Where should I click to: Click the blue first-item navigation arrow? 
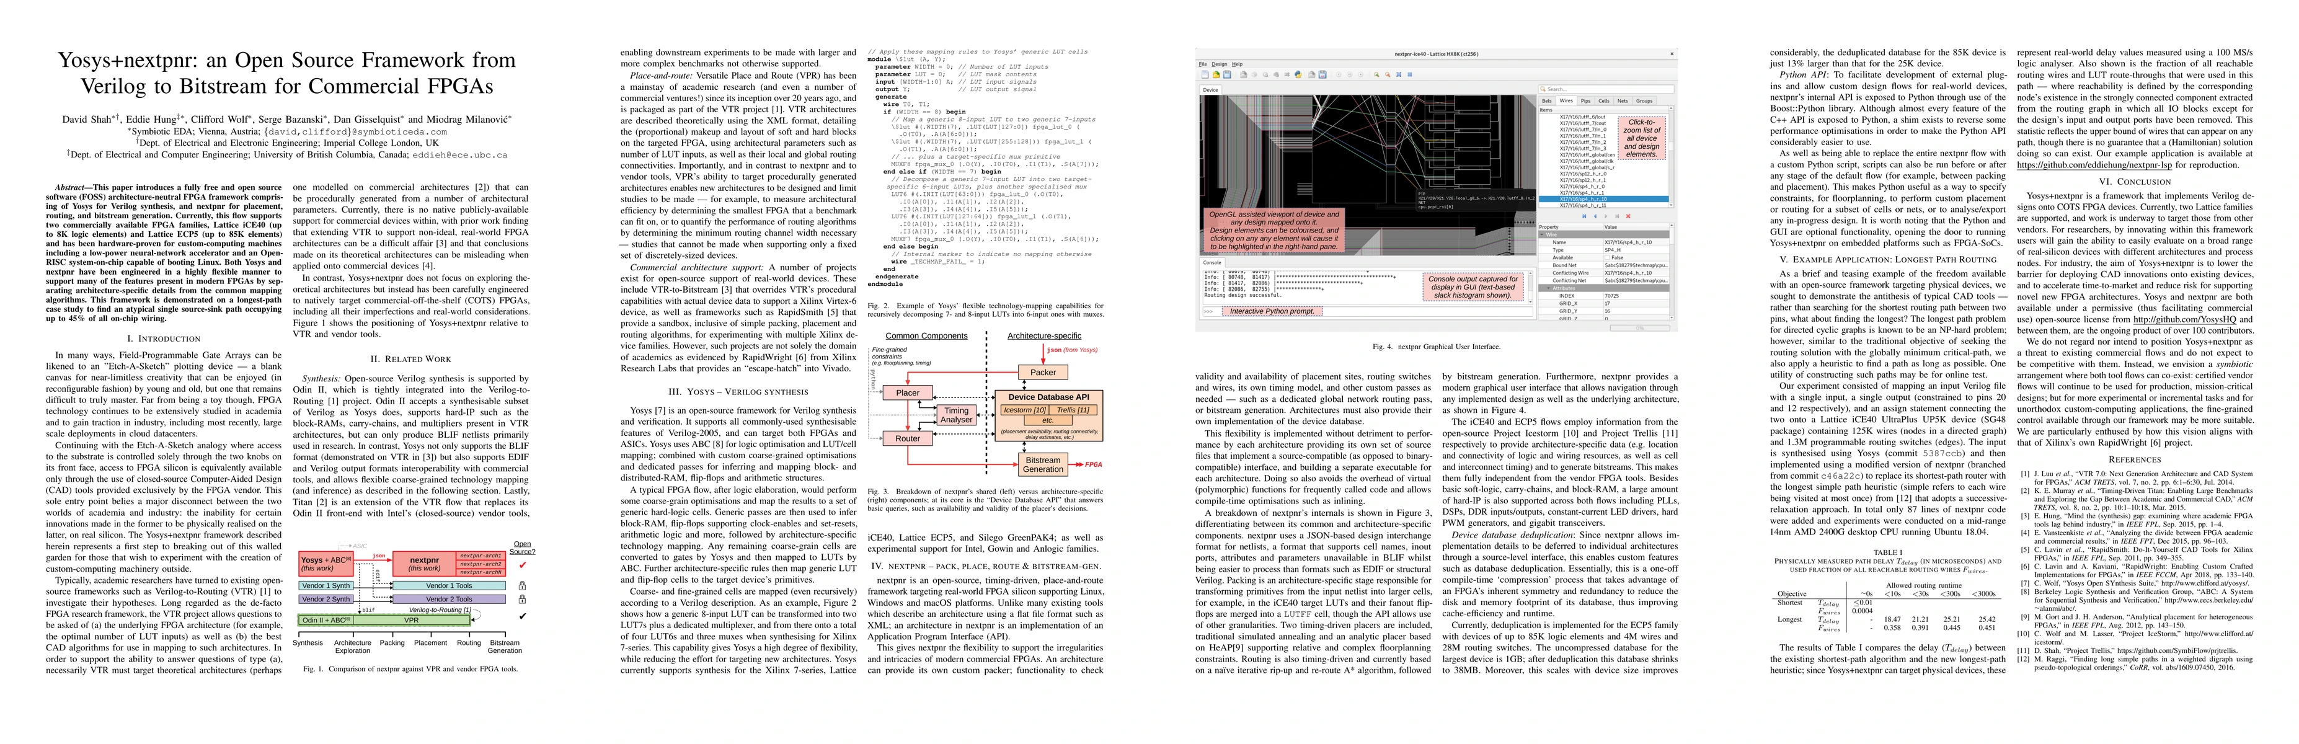point(1584,217)
